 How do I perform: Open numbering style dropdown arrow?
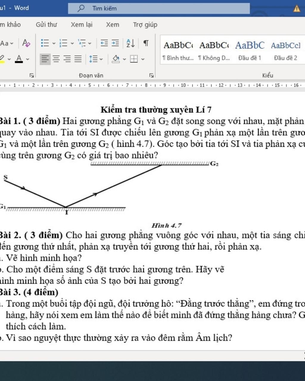point(72,43)
